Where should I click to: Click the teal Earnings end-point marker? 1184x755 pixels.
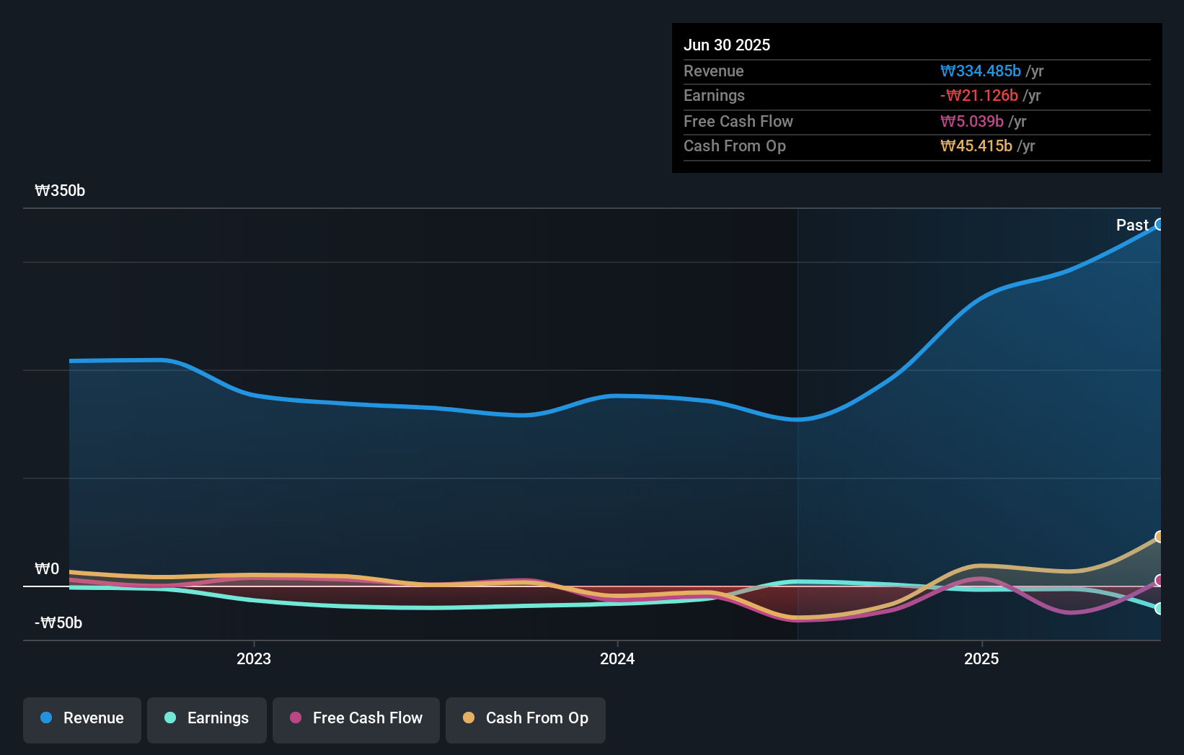pos(1159,609)
